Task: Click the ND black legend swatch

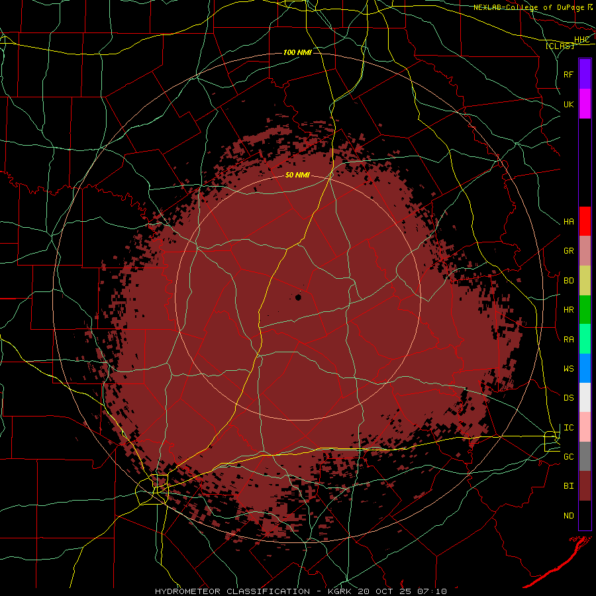Action: [x=585, y=515]
